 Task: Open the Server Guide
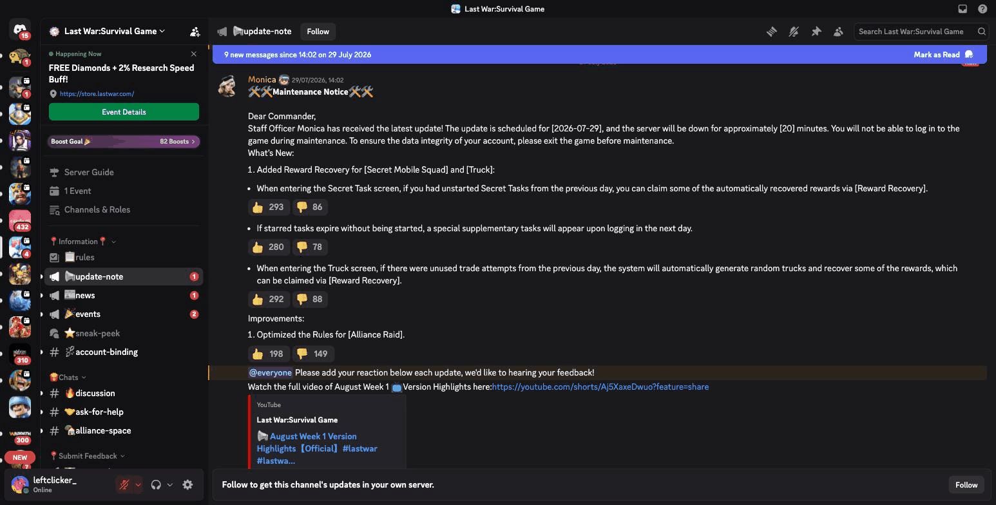[x=124, y=173]
